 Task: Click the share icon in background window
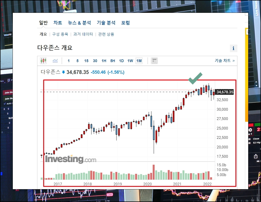[x=256, y=156]
